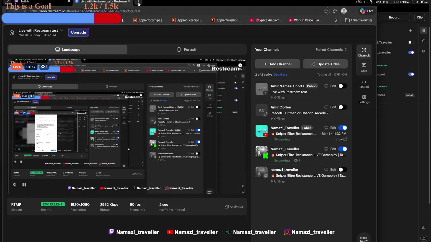Screen dimensions: 431x242
Task: Open the browser tab list dropdown arrow
Action: (x=7, y=2)
